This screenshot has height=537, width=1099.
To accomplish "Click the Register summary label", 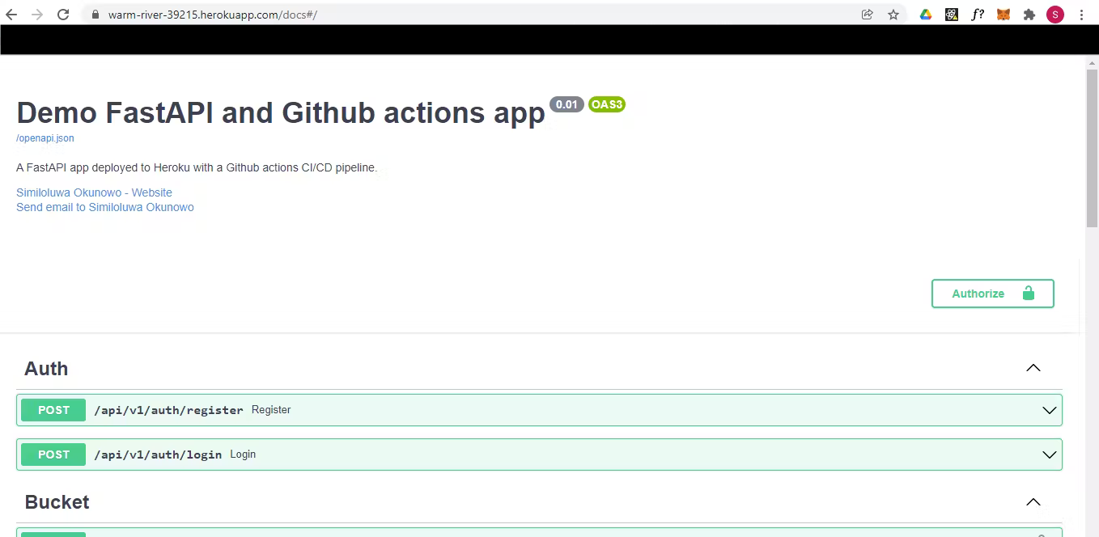I will pyautogui.click(x=271, y=410).
